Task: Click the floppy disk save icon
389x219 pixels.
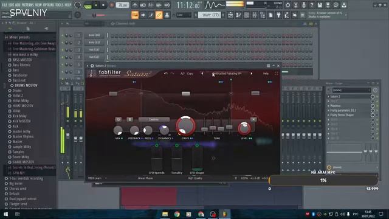Action: pos(320,5)
